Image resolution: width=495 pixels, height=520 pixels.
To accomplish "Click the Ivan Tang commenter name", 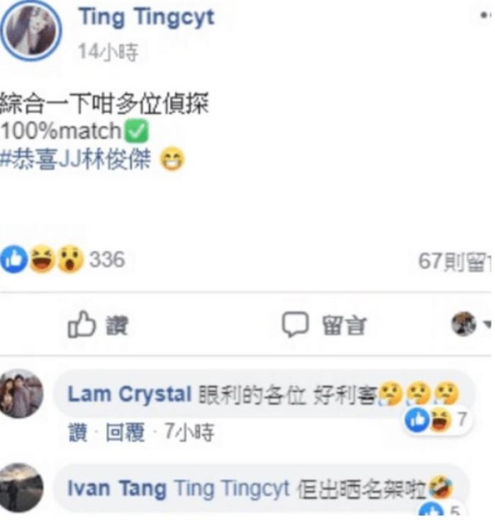I will pyautogui.click(x=117, y=489).
